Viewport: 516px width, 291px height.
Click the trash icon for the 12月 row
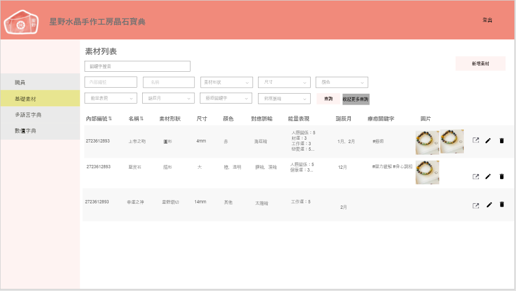[x=501, y=176]
